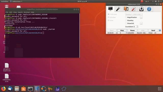Open the terminal Edit menu
This screenshot has height=92, width=163.
pos(11,12)
